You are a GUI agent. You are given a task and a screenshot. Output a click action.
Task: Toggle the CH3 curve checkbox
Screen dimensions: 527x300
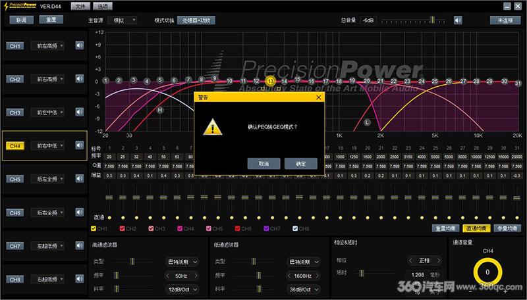(151, 228)
